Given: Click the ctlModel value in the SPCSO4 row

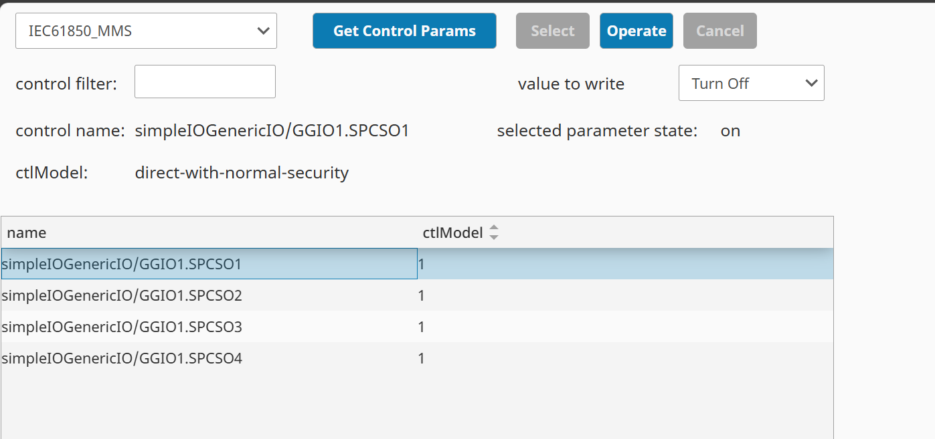Looking at the screenshot, I should coord(422,359).
